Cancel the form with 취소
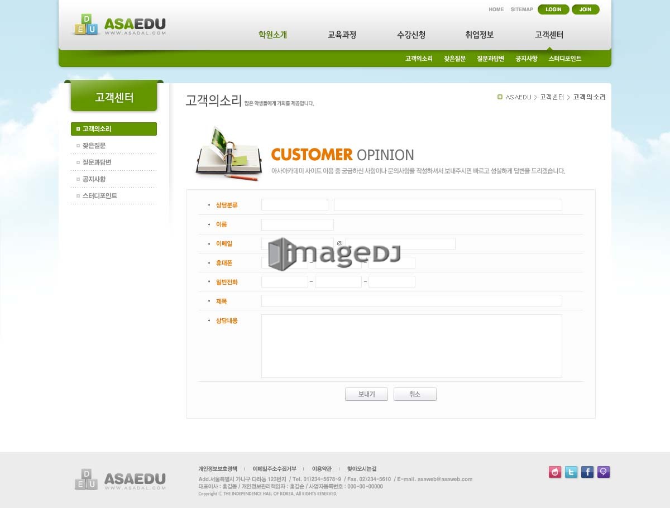The image size is (670, 508). coord(415,394)
